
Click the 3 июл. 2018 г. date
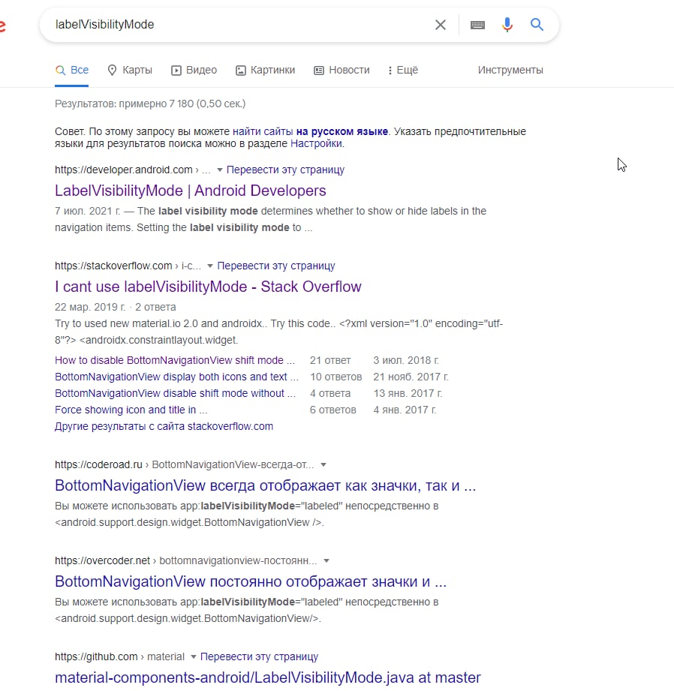point(406,360)
